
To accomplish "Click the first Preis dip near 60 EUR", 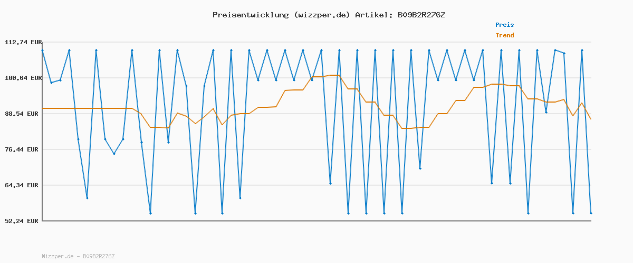I will (x=87, y=198).
